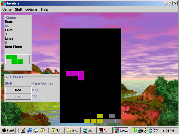Click the score value 64
The height and width of the screenshot is (134, 179).
click(7, 26)
